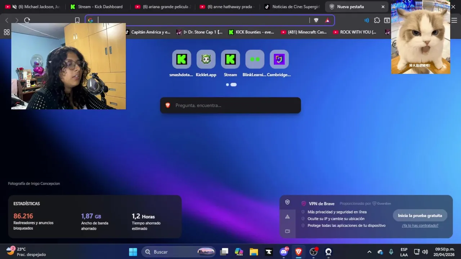Screen dimensions: 461x259
Task: Open Microsoft 365 Copilot taskbar icon
Action: (239, 252)
